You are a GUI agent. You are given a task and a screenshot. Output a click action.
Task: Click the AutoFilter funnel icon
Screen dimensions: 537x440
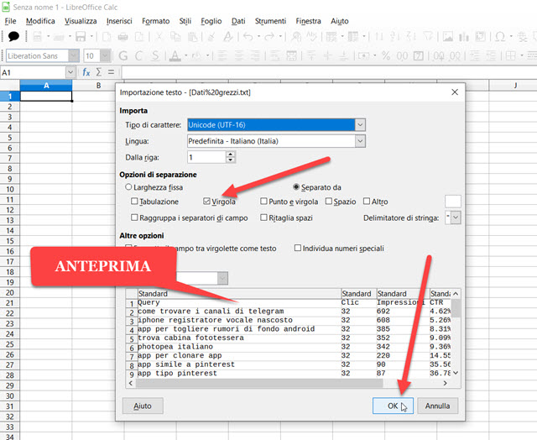428,36
